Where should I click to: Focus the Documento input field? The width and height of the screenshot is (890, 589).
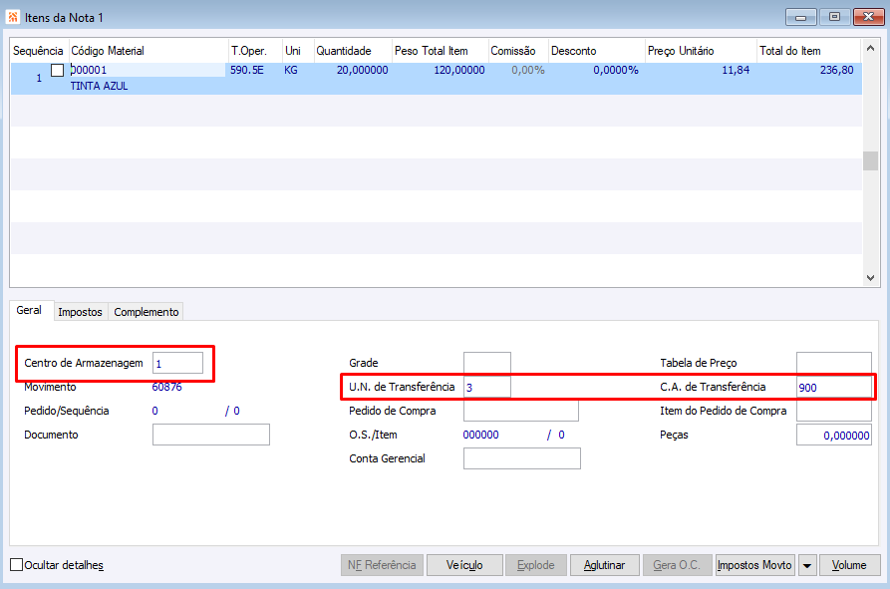[x=211, y=435]
